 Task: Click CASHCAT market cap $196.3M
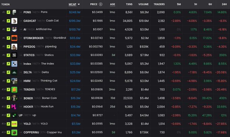pyautogui.click(x=75, y=21)
